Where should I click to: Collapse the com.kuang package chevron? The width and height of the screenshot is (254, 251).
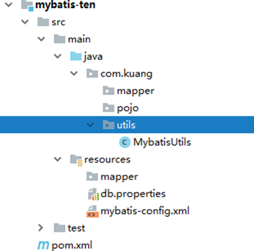pyautogui.click(x=74, y=73)
